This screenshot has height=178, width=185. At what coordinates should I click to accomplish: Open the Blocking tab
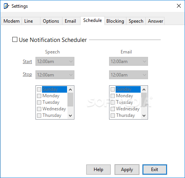[x=115, y=21]
